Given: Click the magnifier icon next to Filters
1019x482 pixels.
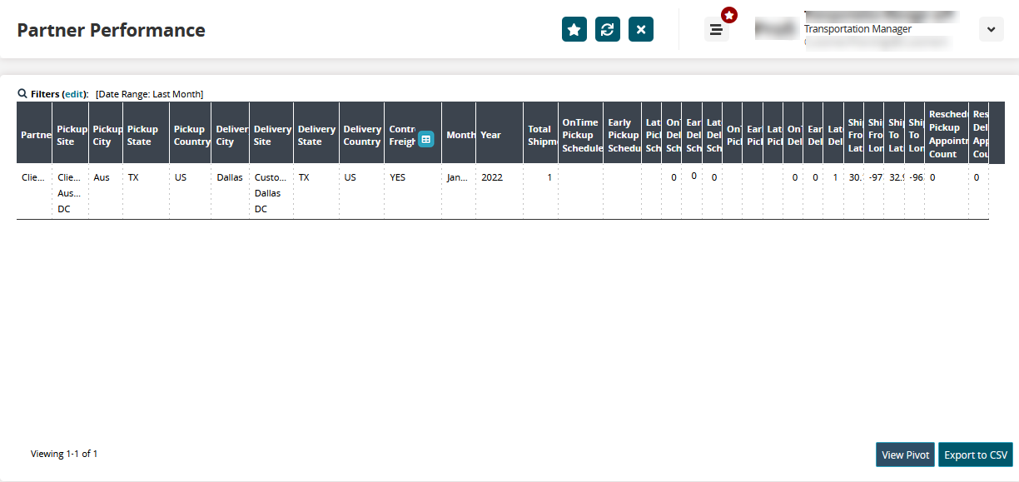Looking at the screenshot, I should pyautogui.click(x=22, y=94).
